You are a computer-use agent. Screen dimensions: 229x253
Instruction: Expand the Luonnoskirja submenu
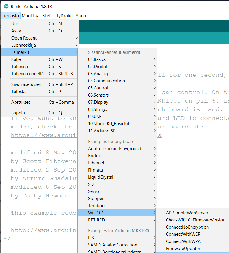(x=40, y=45)
